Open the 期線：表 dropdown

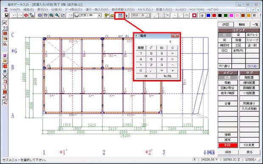[140, 15]
